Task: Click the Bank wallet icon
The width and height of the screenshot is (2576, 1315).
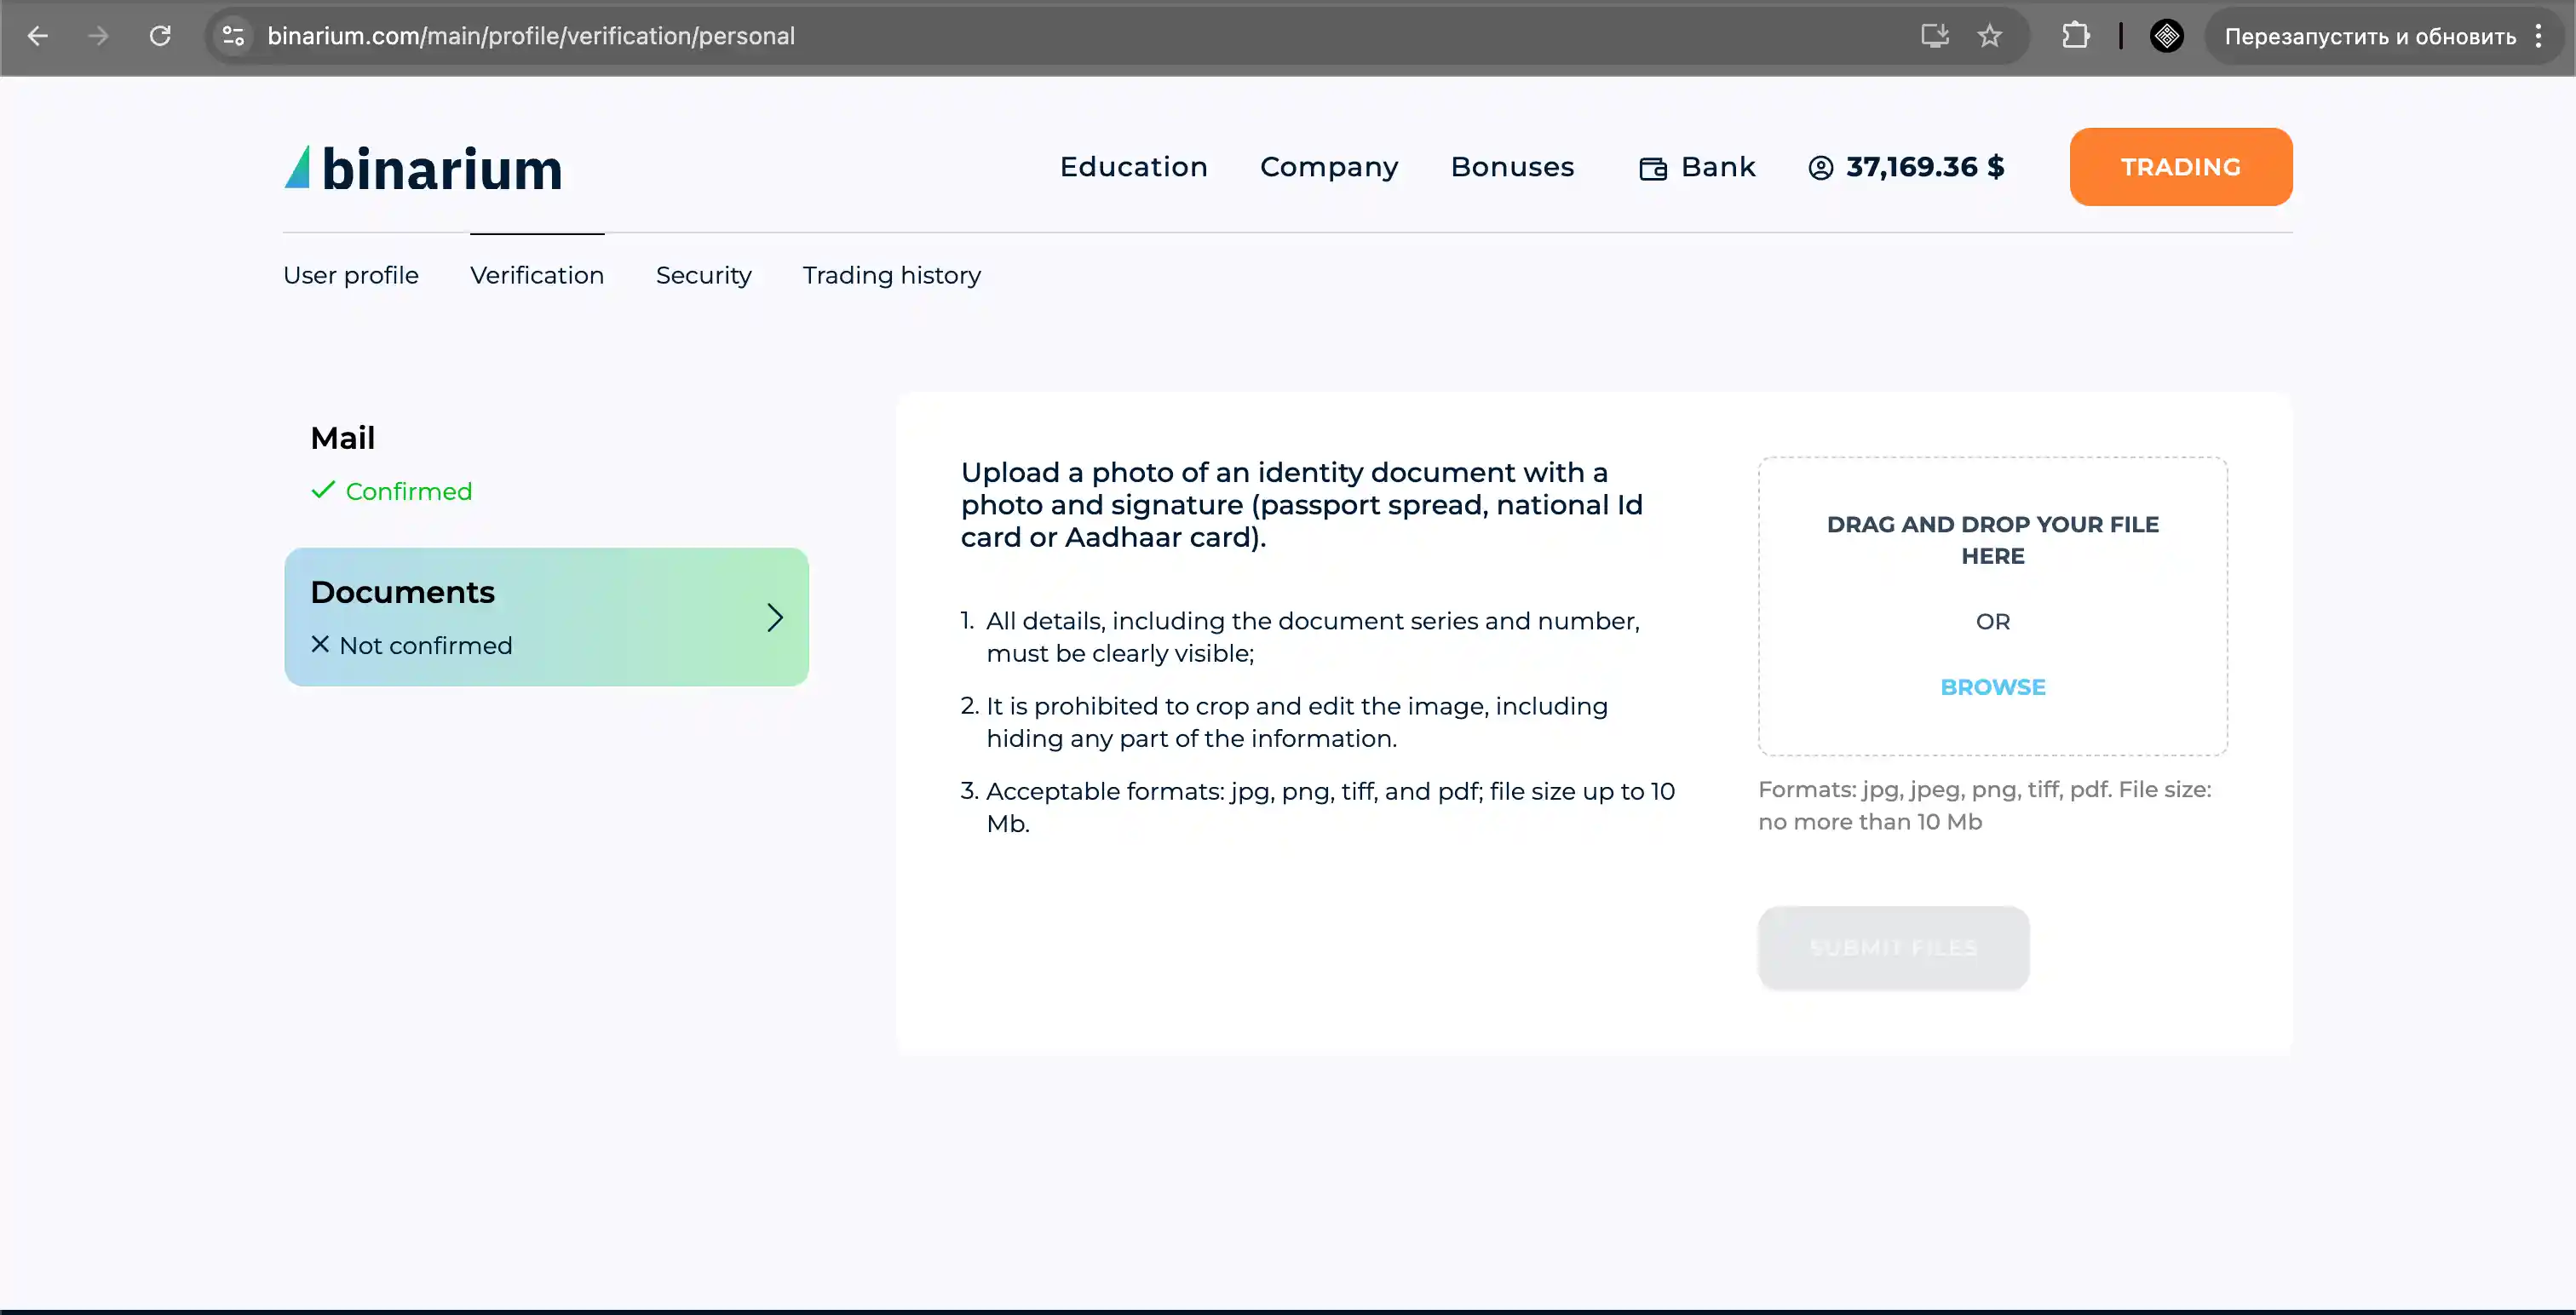Action: click(x=1653, y=168)
